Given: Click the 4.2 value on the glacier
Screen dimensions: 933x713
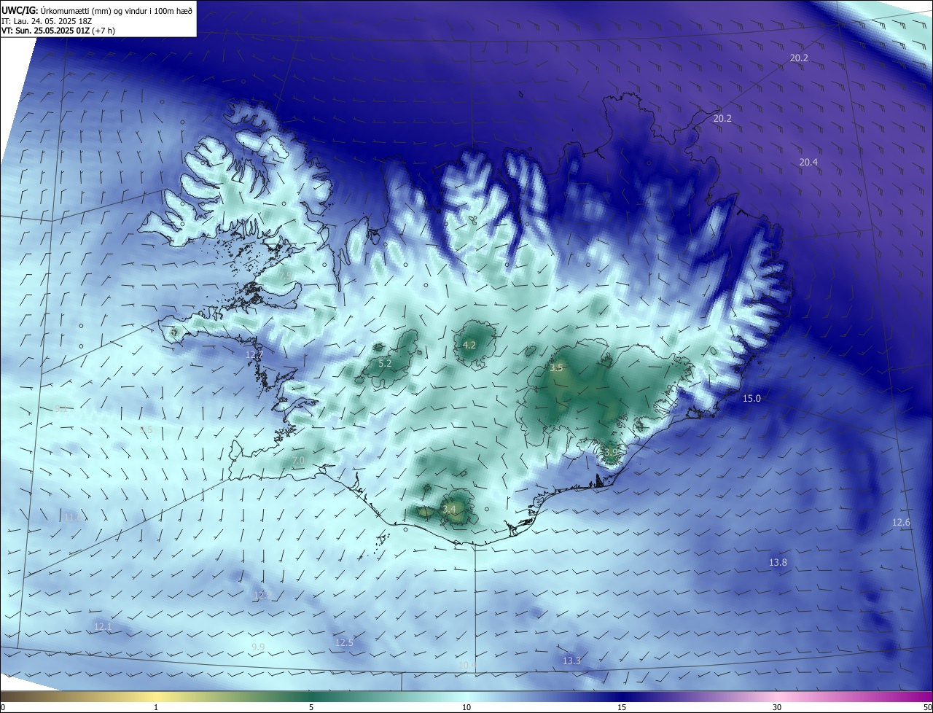Looking at the screenshot, I should [469, 346].
